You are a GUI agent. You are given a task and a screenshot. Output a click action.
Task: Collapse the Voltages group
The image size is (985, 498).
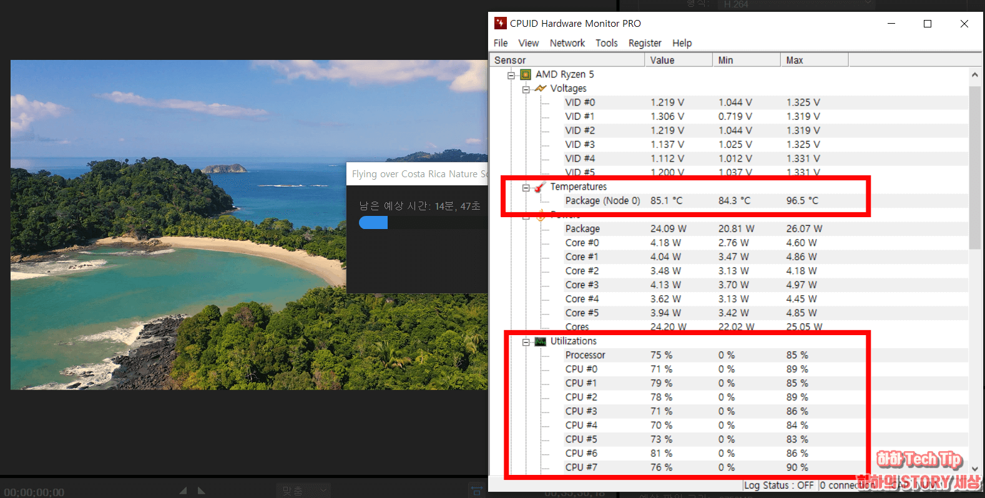pos(526,89)
